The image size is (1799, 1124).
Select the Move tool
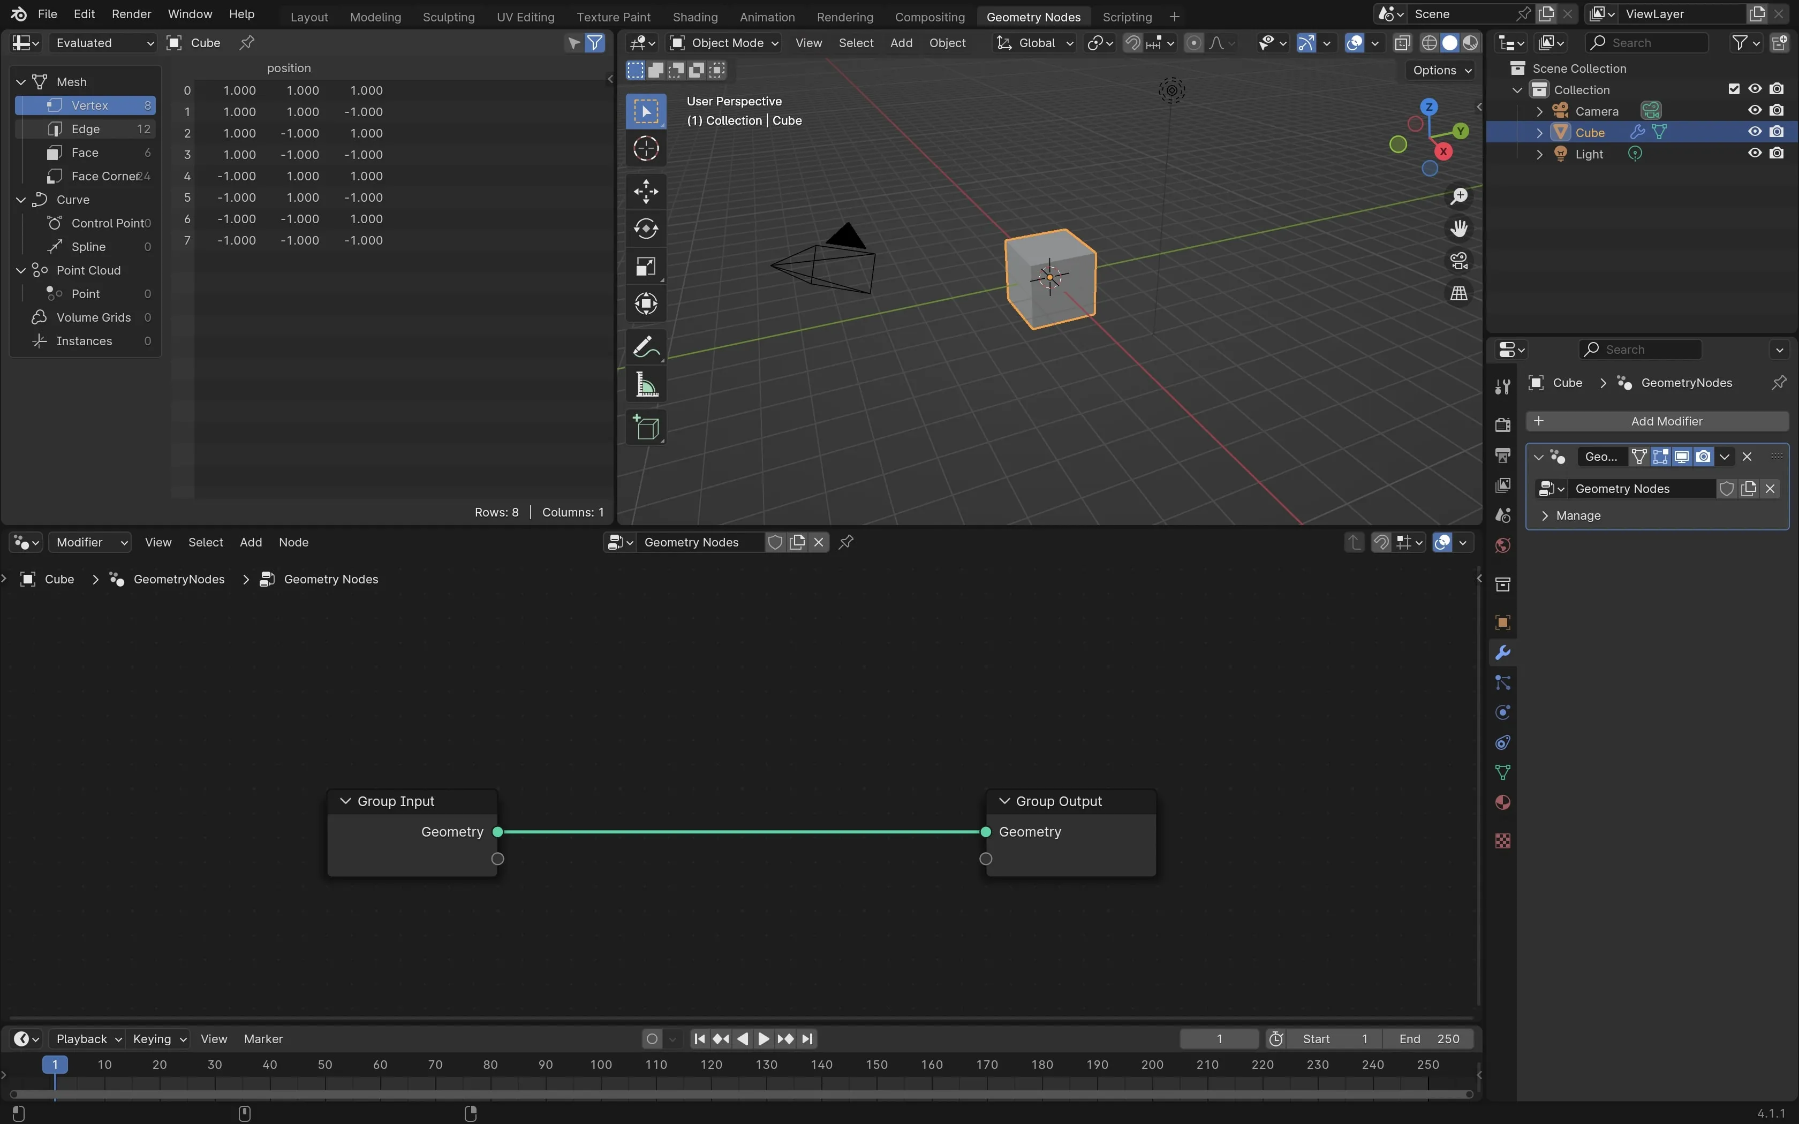645,191
